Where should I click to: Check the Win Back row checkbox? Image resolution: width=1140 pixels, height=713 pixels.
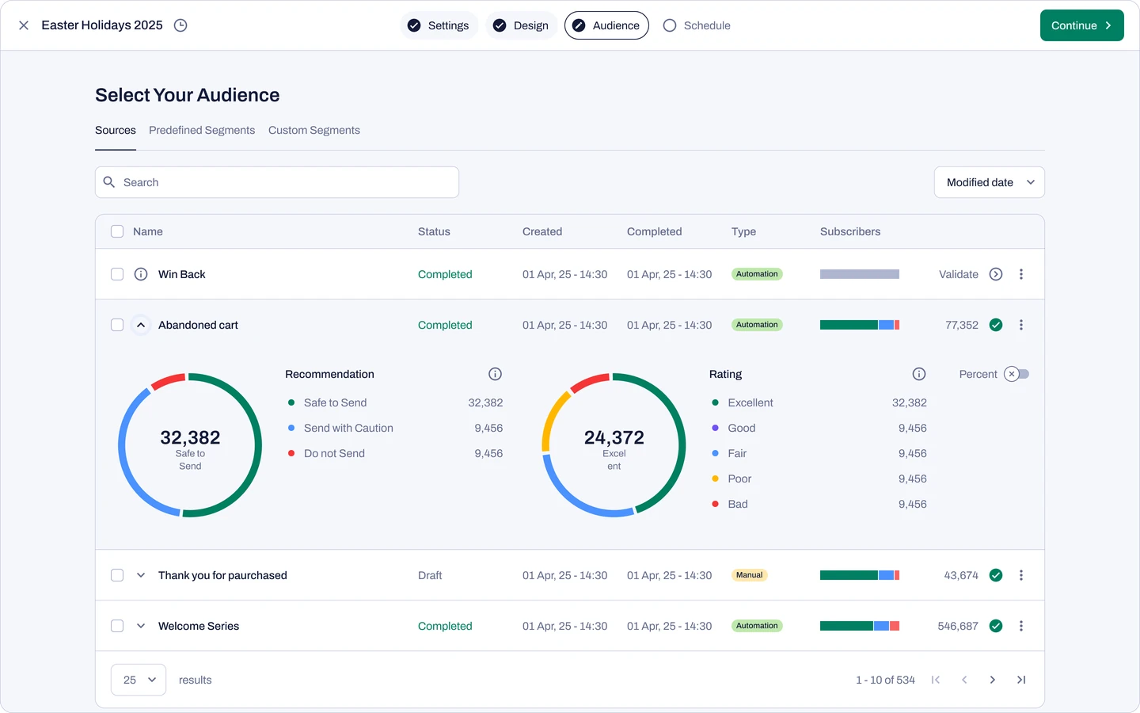(117, 274)
